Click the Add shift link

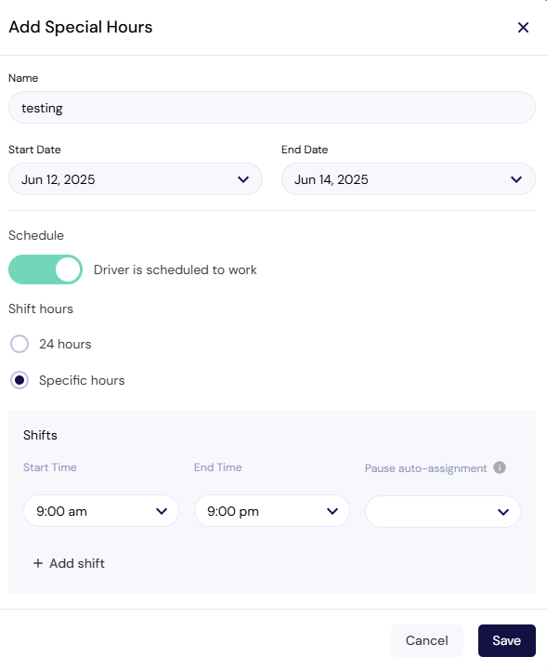coord(69,563)
